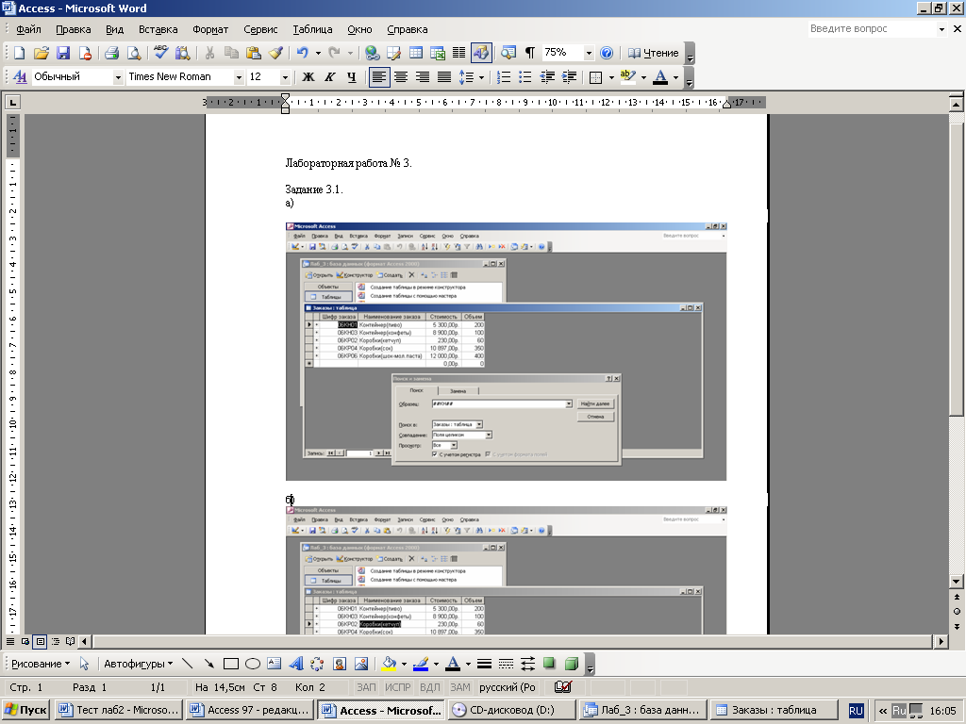This screenshot has width=966, height=724.
Task: Open Print Preview
Action: (134, 53)
